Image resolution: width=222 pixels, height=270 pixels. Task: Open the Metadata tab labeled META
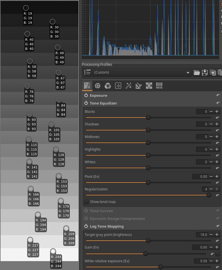point(159,86)
